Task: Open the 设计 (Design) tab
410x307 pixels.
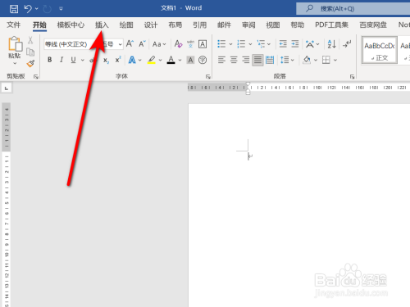Action: pos(151,25)
